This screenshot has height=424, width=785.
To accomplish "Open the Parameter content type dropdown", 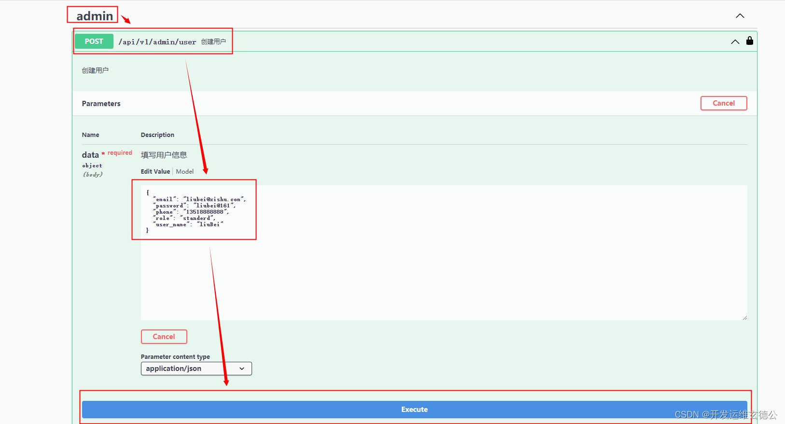I will click(x=196, y=369).
